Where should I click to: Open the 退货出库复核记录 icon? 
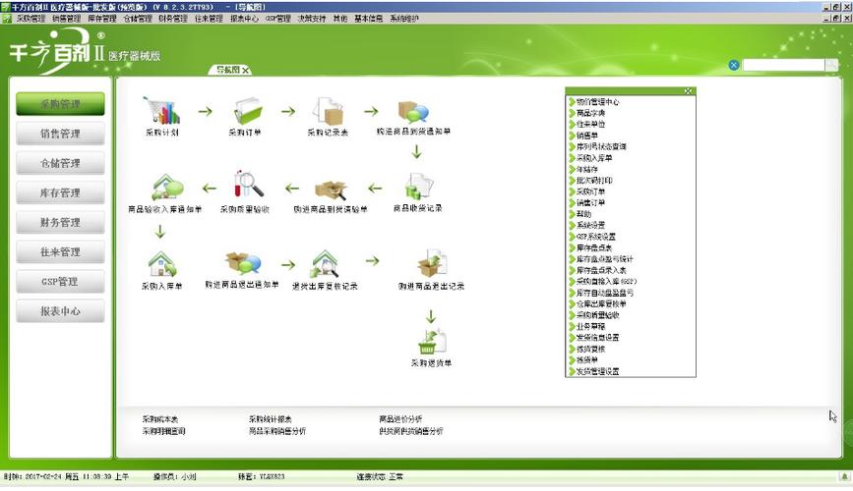(x=325, y=264)
